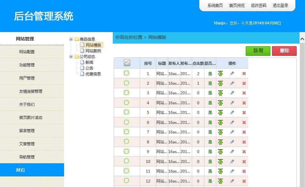305x187 pixels.
Task: Click the edit pencil icon in row 1
Action: click(x=232, y=73)
